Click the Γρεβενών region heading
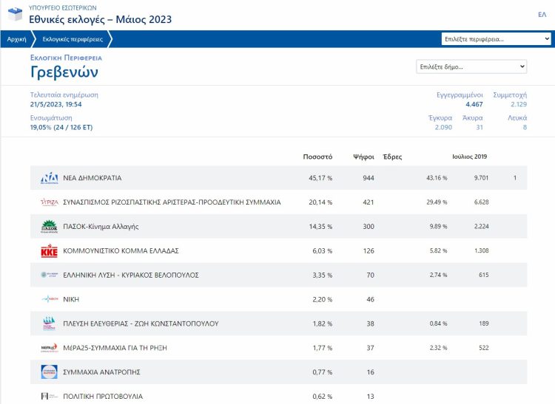Viewport: 555px width, 404px height. 64,72
